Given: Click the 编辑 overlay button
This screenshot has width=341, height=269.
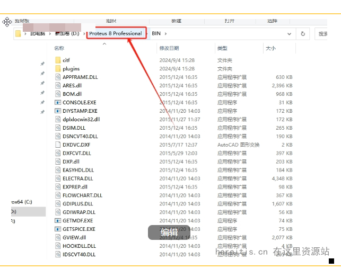Looking at the screenshot, I should pyautogui.click(x=169, y=232).
